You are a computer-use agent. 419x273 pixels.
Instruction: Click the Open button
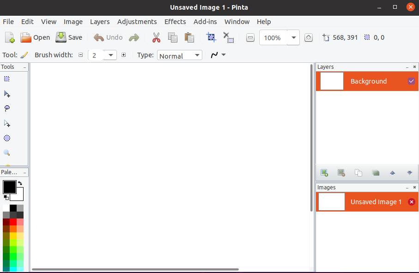35,37
